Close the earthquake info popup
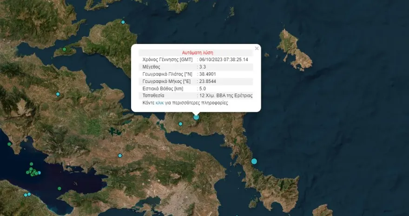 (257, 48)
